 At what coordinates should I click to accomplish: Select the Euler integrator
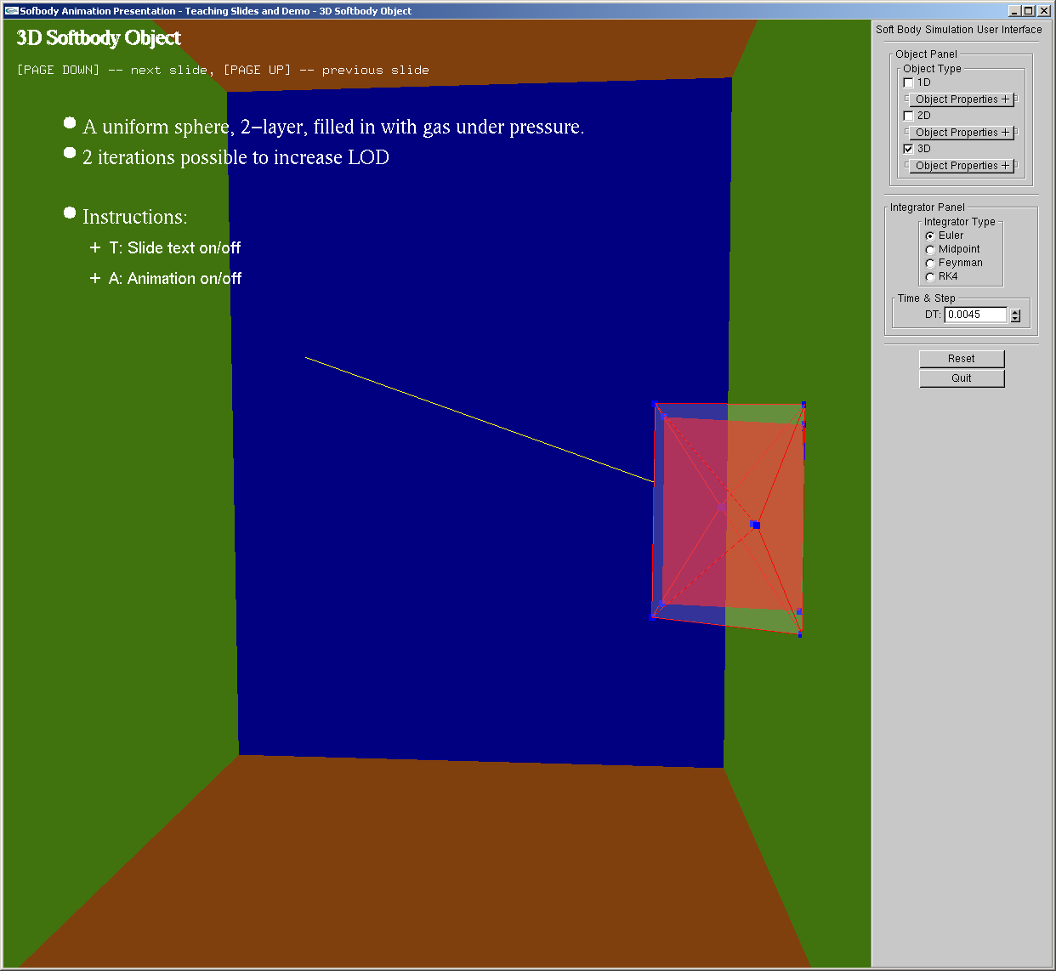click(x=930, y=236)
